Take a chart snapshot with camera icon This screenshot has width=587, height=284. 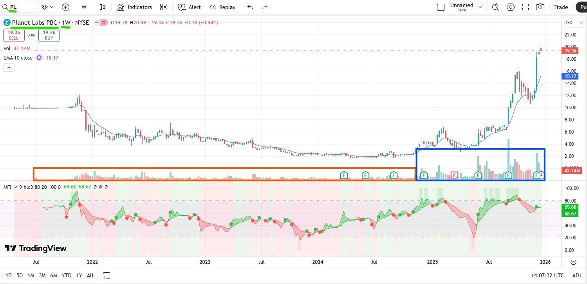tap(540, 7)
